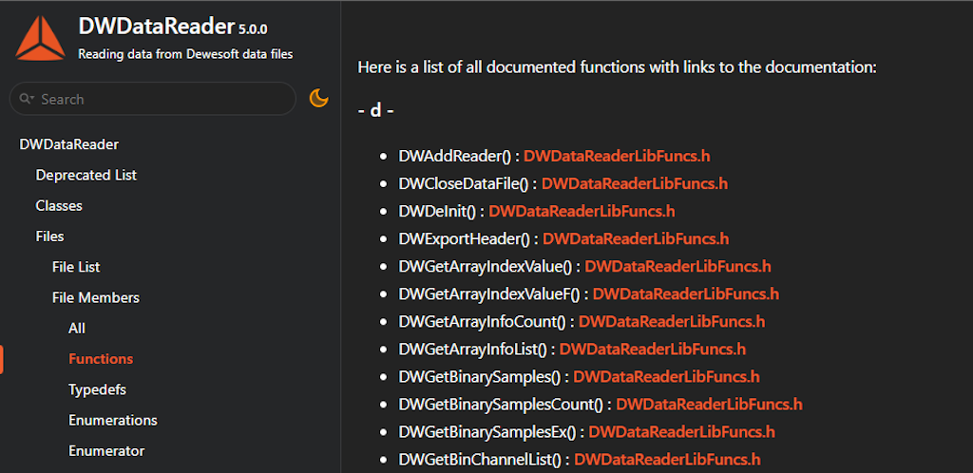973x473 pixels.
Task: Click the DWGetArrayInfoCount() function name
Action: click(x=483, y=322)
